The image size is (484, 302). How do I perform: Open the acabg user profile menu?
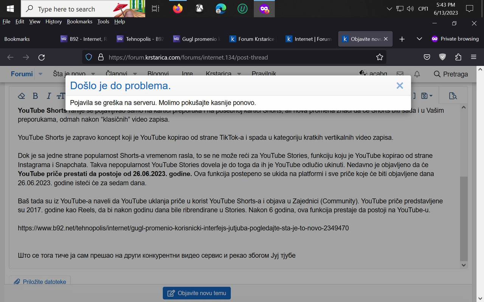pyautogui.click(x=374, y=74)
